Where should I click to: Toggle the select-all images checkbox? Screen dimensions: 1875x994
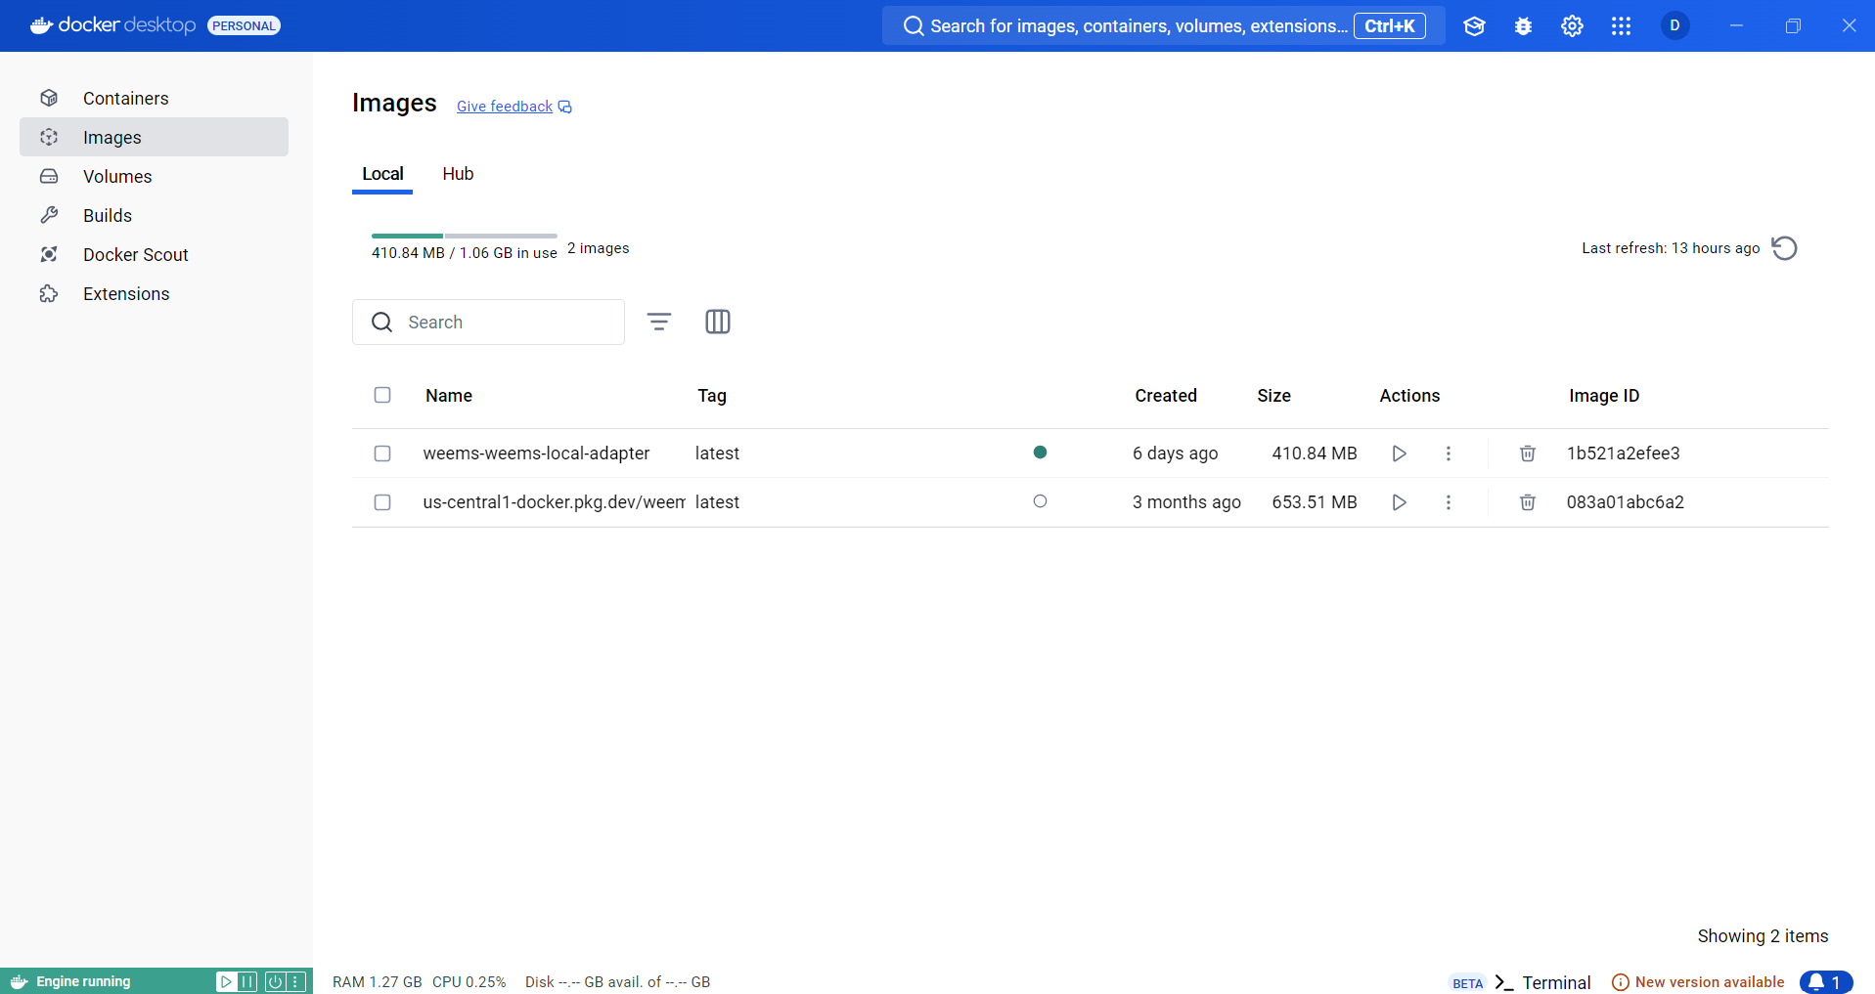point(382,395)
